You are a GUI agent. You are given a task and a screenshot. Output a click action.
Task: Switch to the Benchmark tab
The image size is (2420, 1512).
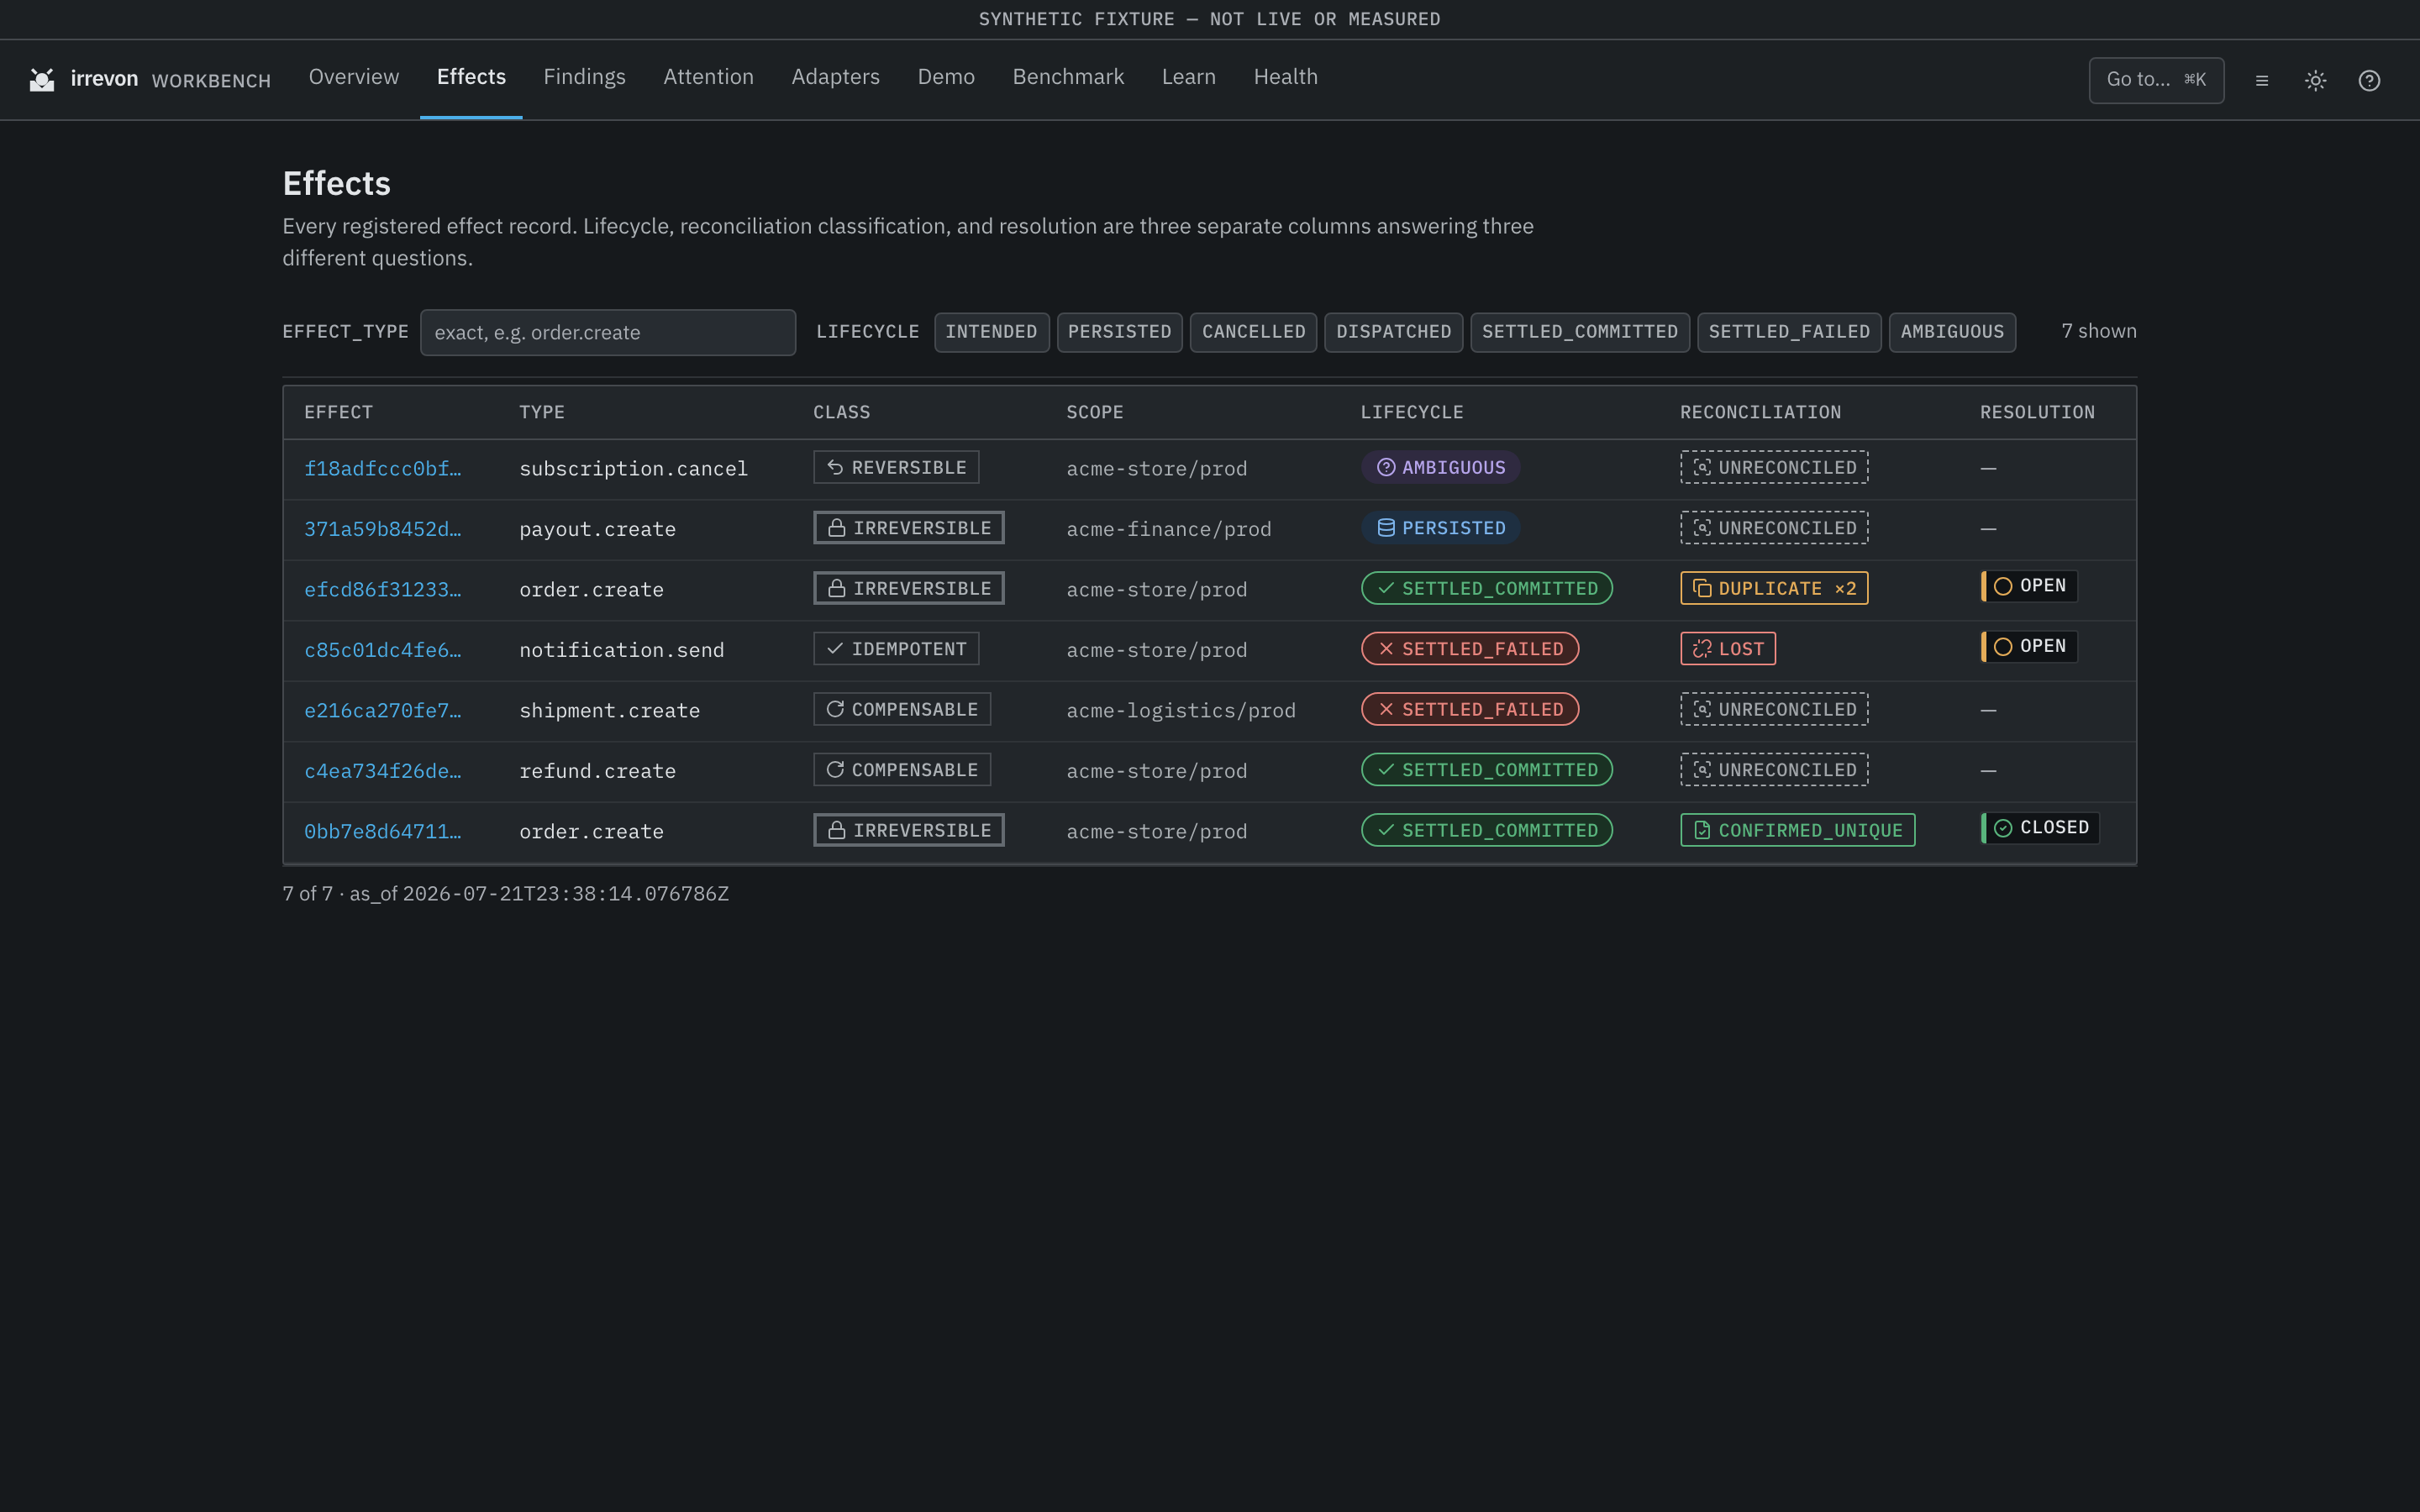pos(1068,77)
